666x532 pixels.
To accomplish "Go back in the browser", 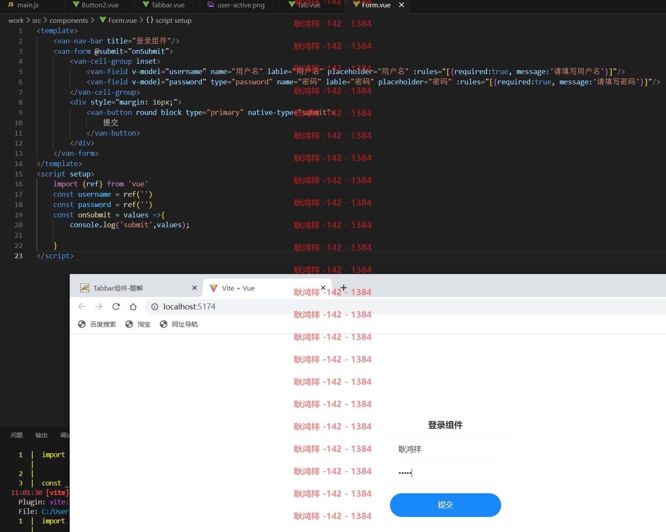I will click(x=82, y=306).
